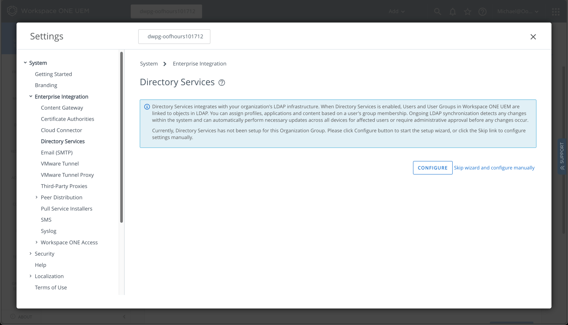Click the help question mark in top bar

[x=482, y=11]
